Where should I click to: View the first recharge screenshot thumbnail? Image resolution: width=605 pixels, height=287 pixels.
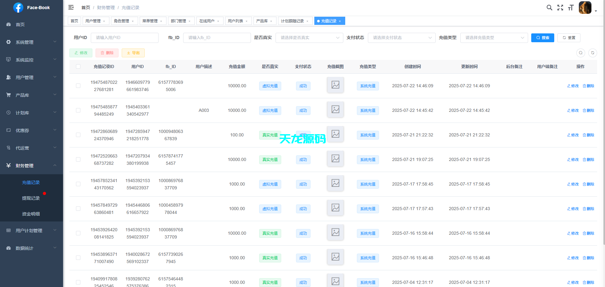(335, 85)
